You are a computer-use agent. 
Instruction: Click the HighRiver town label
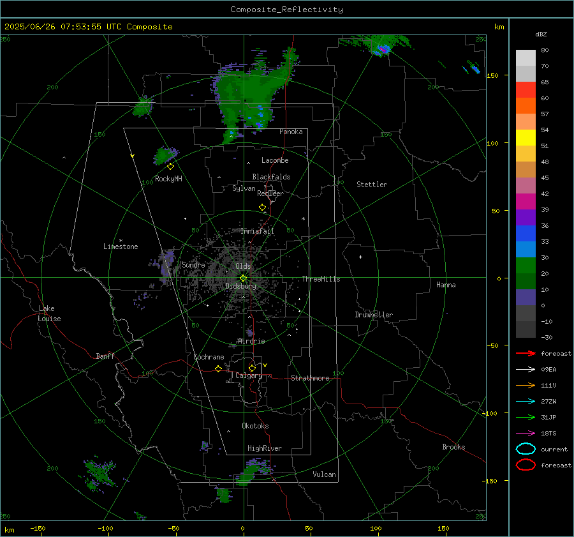265,448
